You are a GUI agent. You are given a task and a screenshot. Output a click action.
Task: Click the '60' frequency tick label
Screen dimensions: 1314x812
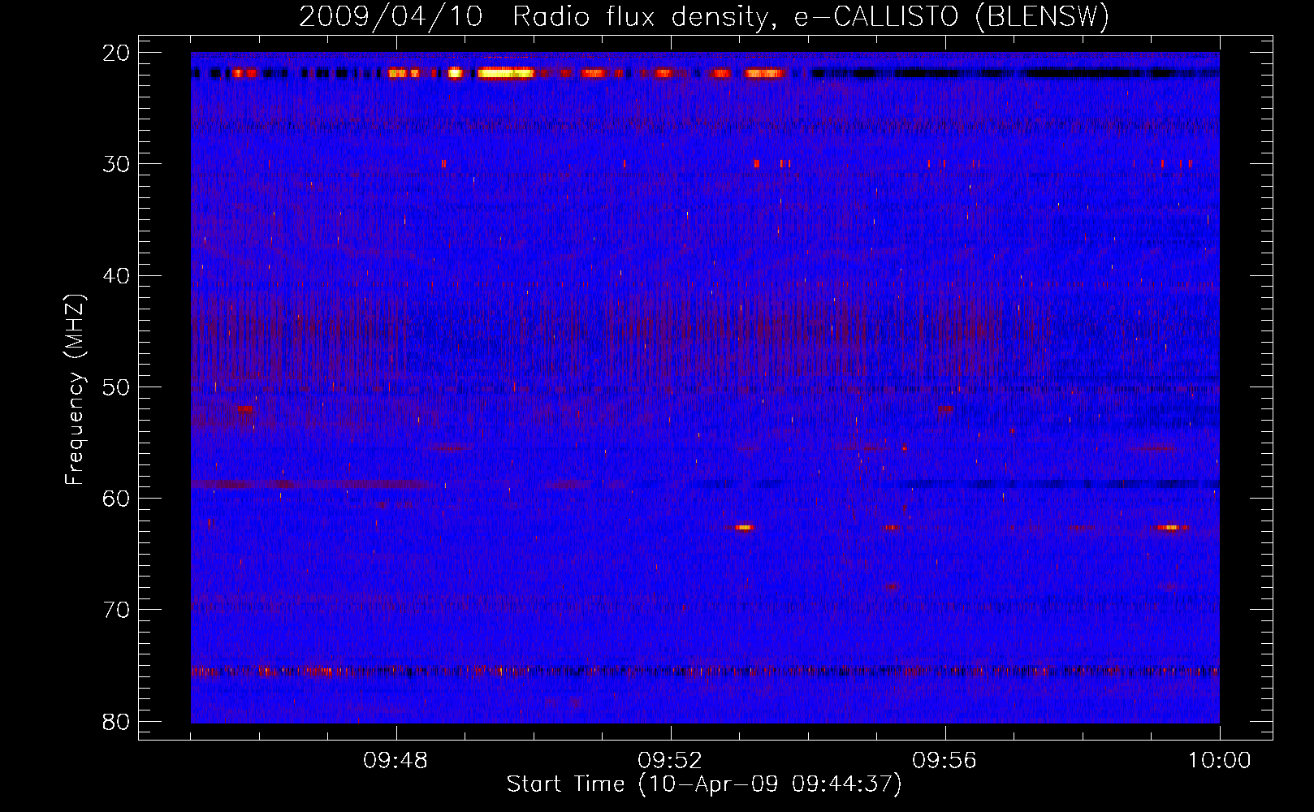[117, 499]
